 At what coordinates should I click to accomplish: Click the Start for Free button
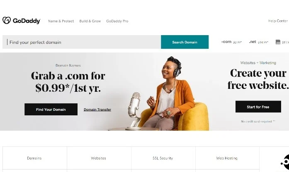click(x=258, y=107)
